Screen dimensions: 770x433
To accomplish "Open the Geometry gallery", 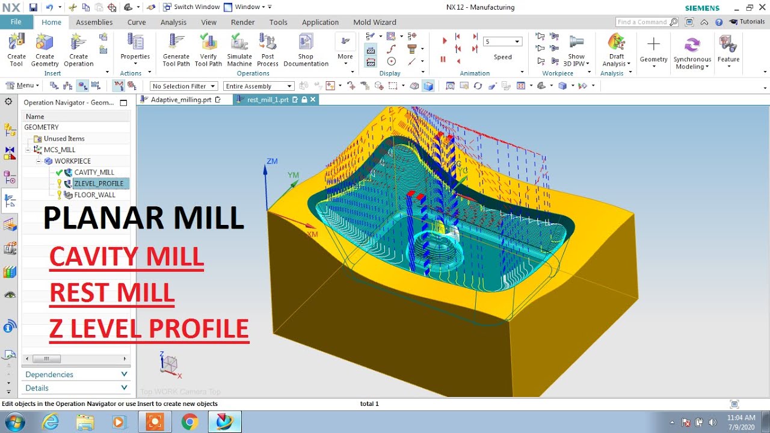I will pos(654,52).
